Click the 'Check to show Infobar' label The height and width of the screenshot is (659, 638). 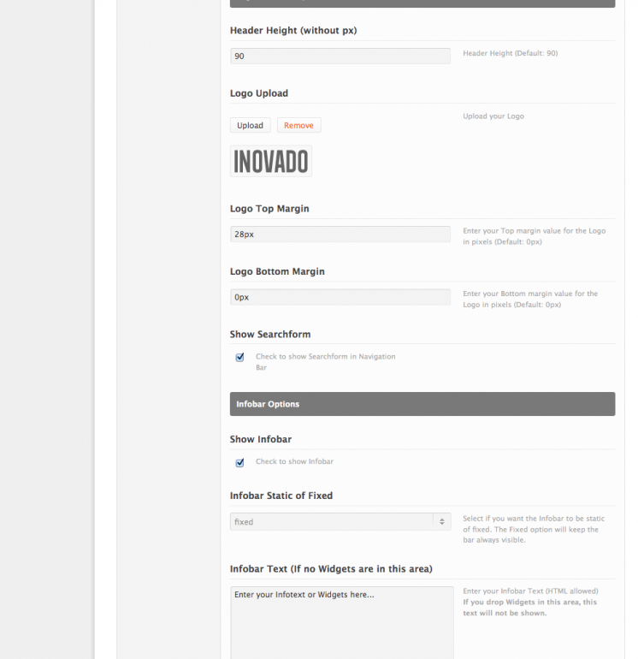coord(294,461)
